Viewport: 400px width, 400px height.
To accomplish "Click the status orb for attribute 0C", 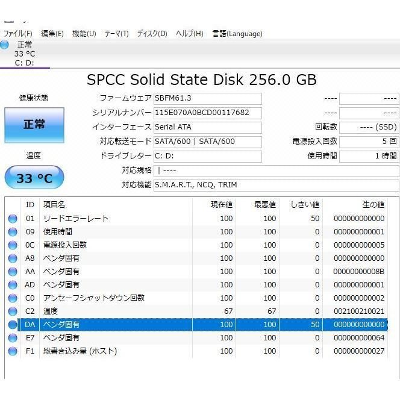I will (x=13, y=245).
